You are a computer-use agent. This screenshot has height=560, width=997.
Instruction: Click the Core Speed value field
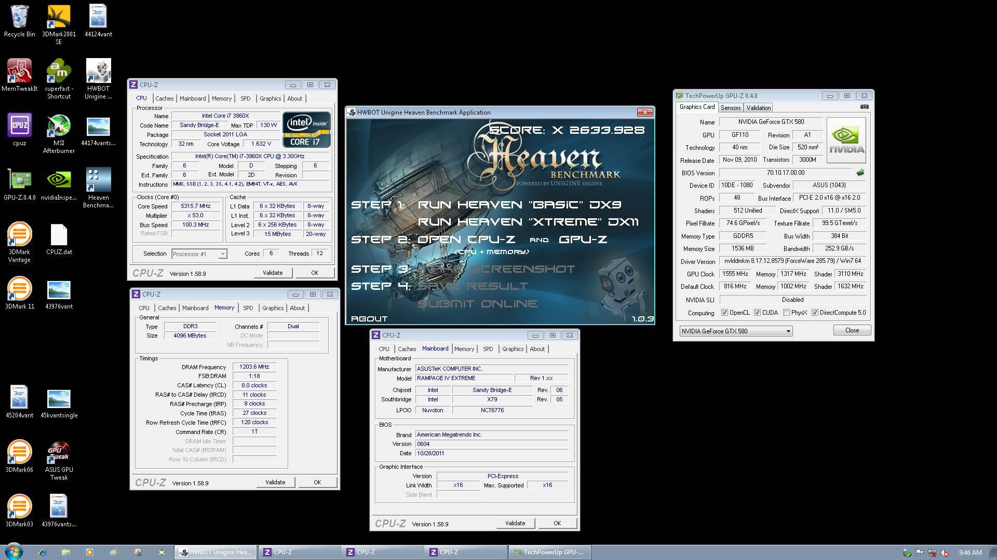pyautogui.click(x=195, y=206)
